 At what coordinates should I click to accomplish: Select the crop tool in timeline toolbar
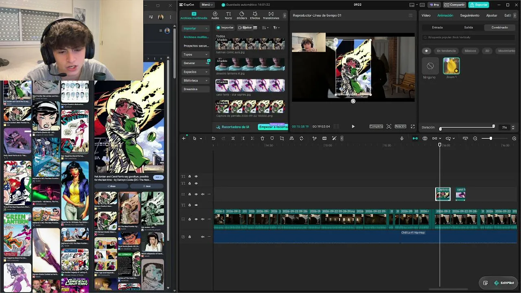point(282,138)
